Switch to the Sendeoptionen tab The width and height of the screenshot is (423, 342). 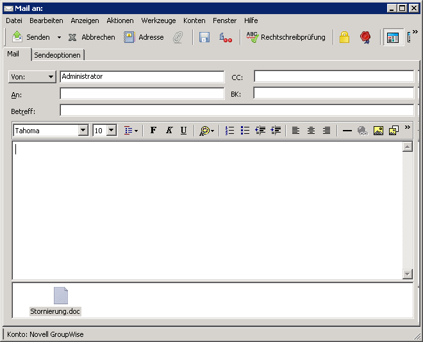pyautogui.click(x=58, y=55)
